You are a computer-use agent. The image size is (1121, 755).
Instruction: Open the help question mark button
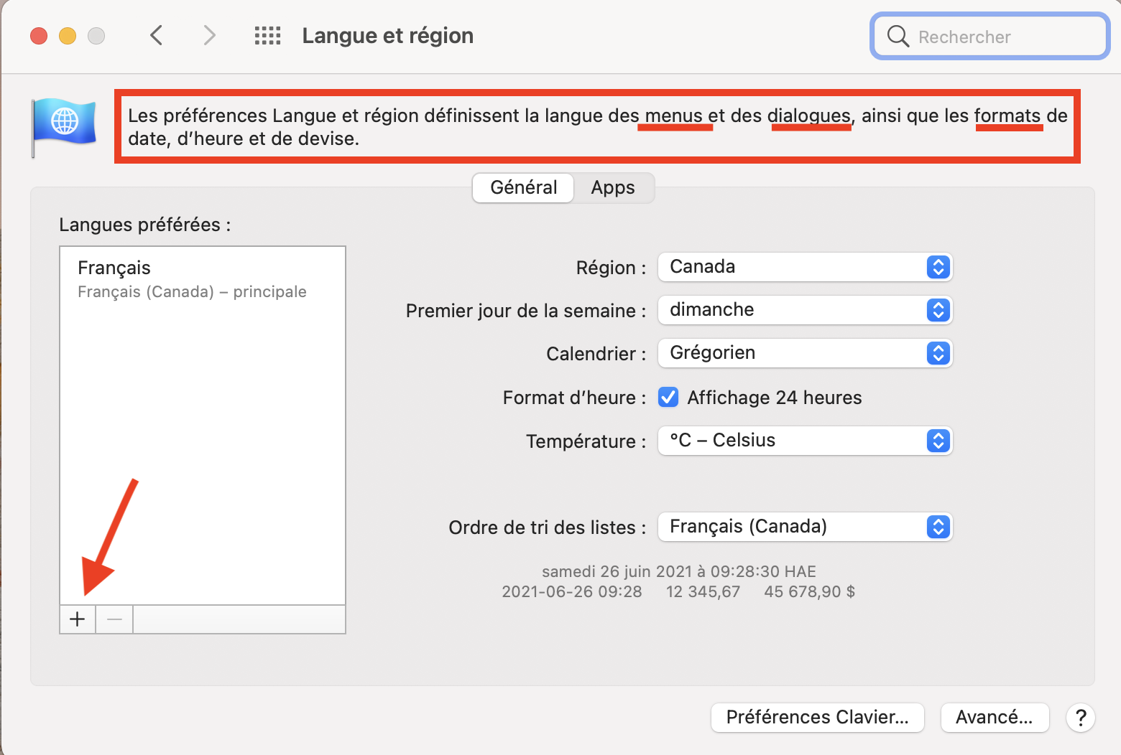[1080, 717]
